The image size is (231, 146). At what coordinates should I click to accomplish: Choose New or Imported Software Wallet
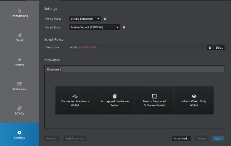click(x=154, y=100)
